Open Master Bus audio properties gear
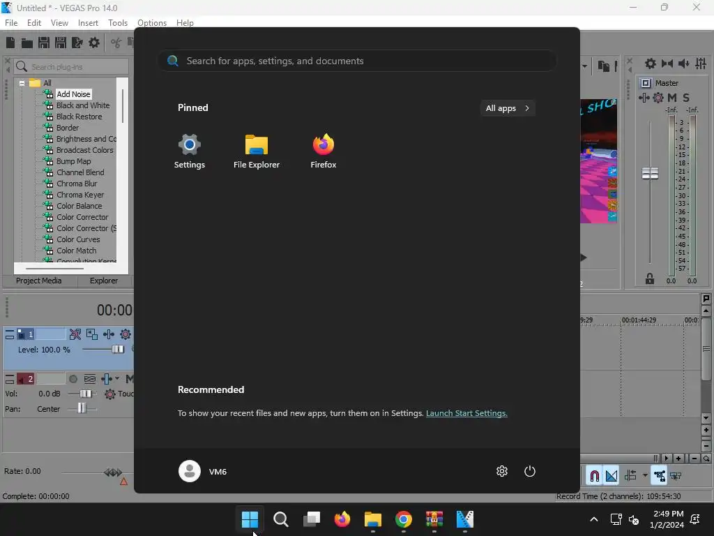Image resolution: width=714 pixels, height=536 pixels. pyautogui.click(x=651, y=64)
